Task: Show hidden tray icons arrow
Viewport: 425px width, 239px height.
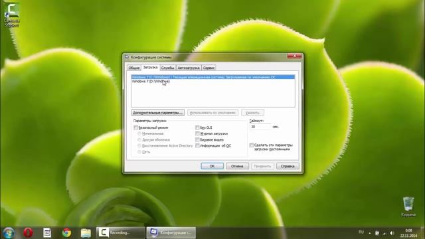Action: [x=369, y=233]
